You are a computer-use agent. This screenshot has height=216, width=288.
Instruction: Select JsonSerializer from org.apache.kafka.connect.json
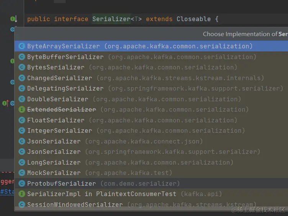151,141
